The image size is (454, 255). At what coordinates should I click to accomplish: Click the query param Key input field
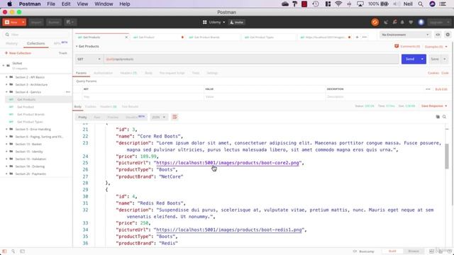[143, 96]
